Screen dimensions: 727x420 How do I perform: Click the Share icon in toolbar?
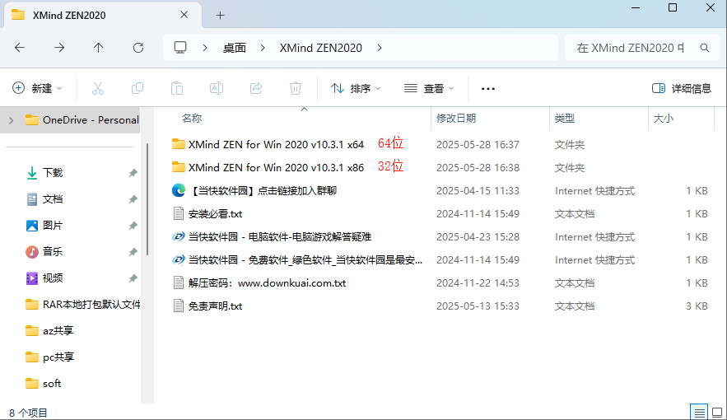pyautogui.click(x=256, y=88)
